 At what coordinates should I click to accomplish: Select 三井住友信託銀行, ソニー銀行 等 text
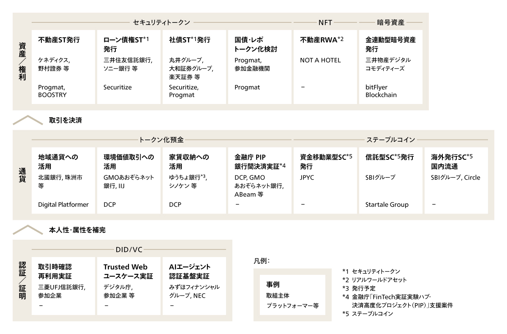click(128, 64)
